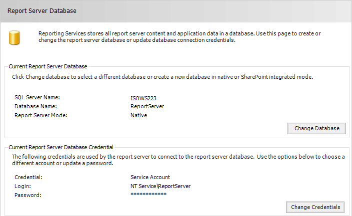The image size is (352, 216).
Task: Click the Credential label
Action: point(28,177)
